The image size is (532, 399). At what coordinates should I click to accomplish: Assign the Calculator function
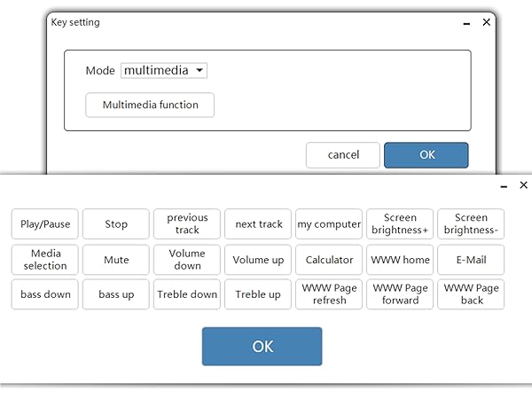329,260
